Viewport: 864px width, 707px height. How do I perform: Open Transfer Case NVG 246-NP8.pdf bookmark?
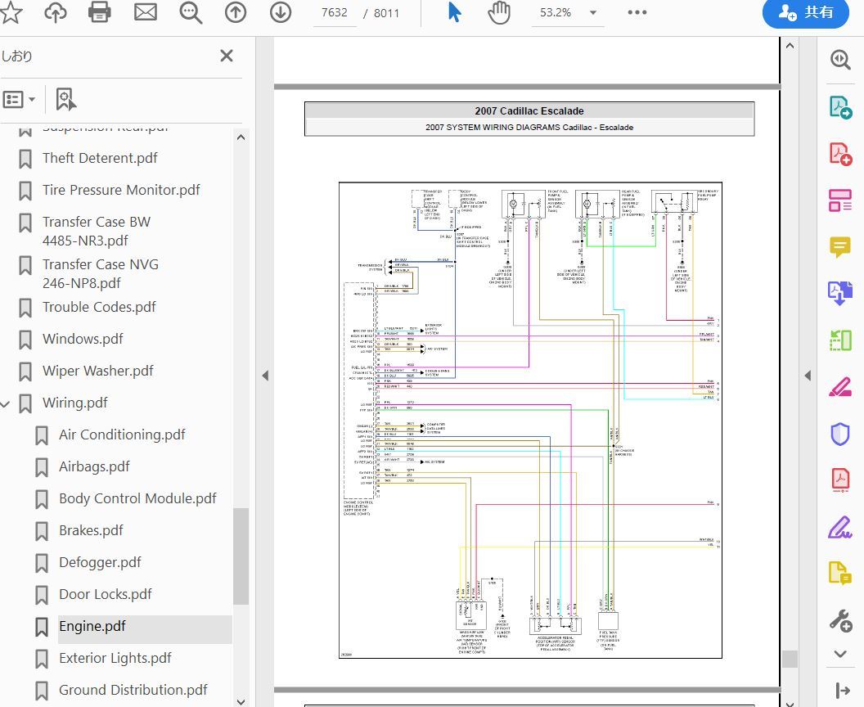point(101,274)
